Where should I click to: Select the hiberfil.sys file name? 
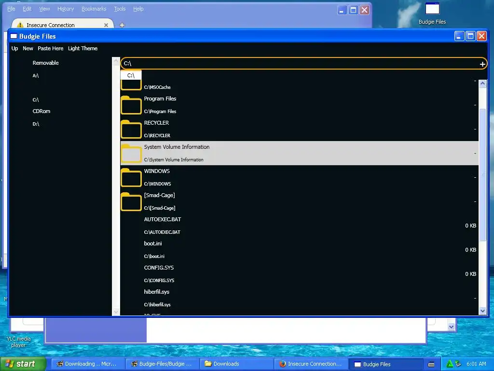coord(157,292)
